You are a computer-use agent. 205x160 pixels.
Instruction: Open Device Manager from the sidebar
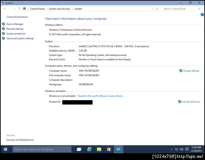pos(15,24)
